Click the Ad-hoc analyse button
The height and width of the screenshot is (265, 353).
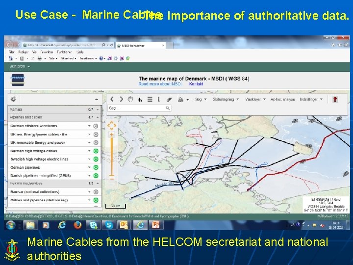282,99
